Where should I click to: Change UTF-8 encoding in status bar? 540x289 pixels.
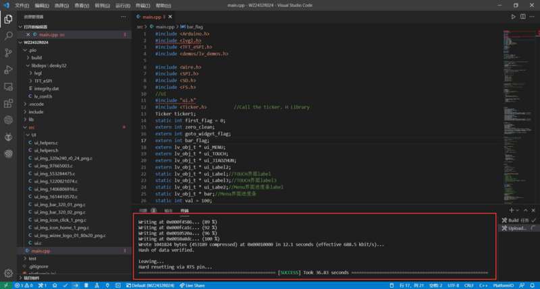453,285
